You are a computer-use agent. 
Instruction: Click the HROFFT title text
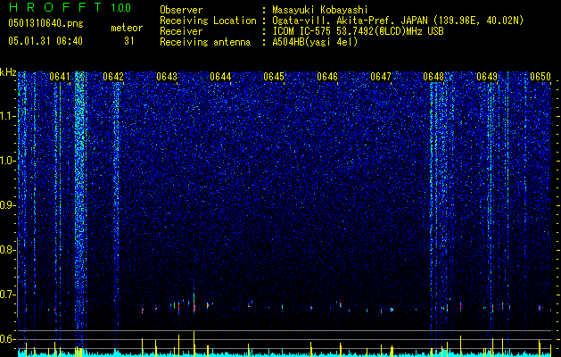click(55, 7)
